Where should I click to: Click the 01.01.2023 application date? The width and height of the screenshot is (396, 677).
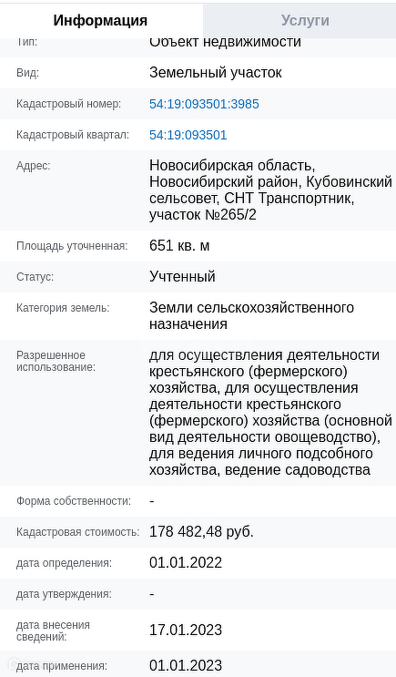pyautogui.click(x=186, y=665)
